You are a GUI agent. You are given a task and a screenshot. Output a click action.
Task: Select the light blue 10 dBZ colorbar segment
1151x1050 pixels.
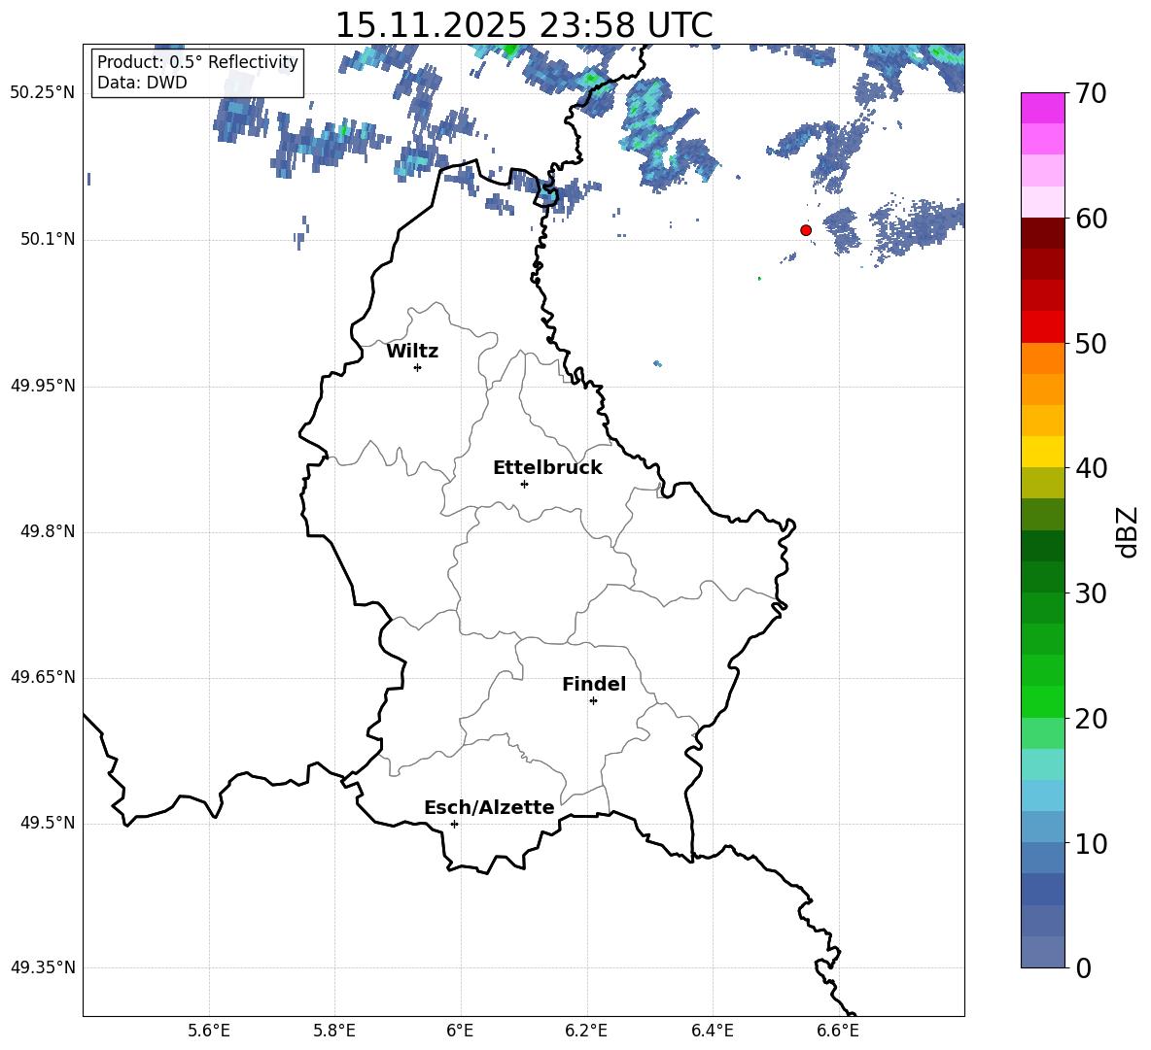click(1042, 827)
